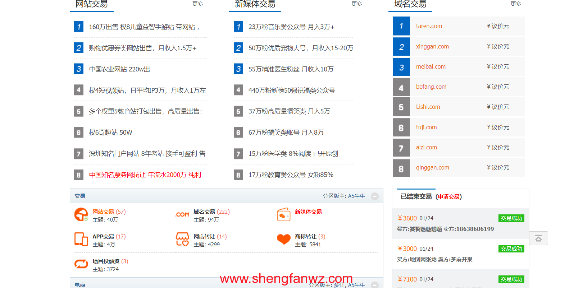
Task: Click the 电商 section title
Action: [80, 285]
